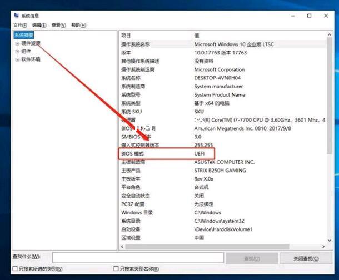Image resolution: width=339 pixels, height=280 pixels.
Task: Open the 查看(V) menu
Action: pyautogui.click(x=58, y=25)
